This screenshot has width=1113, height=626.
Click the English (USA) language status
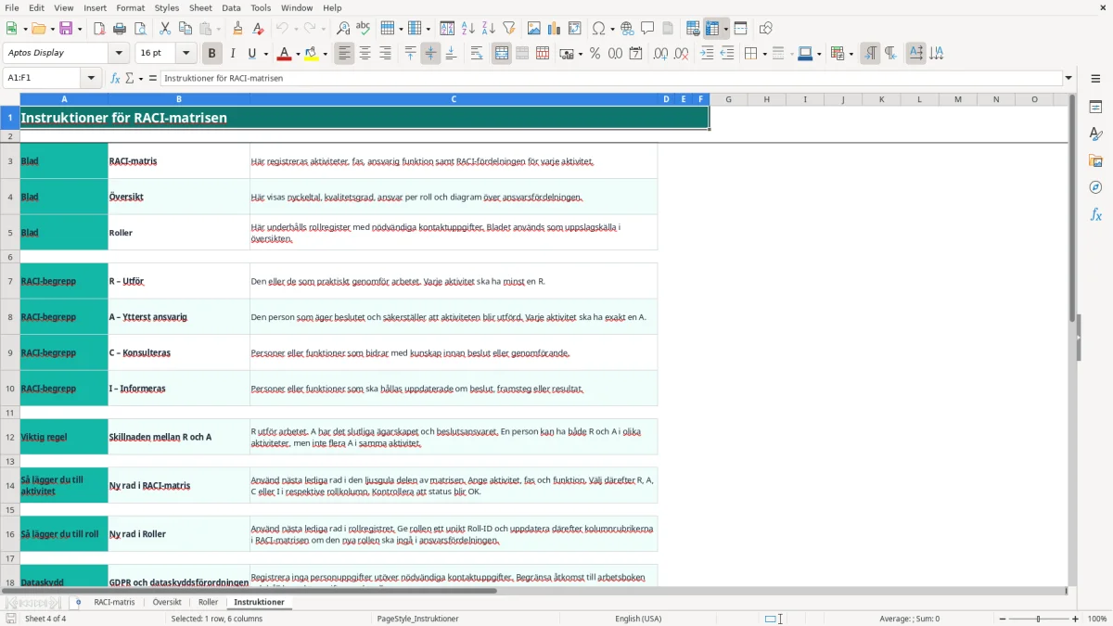point(638,619)
